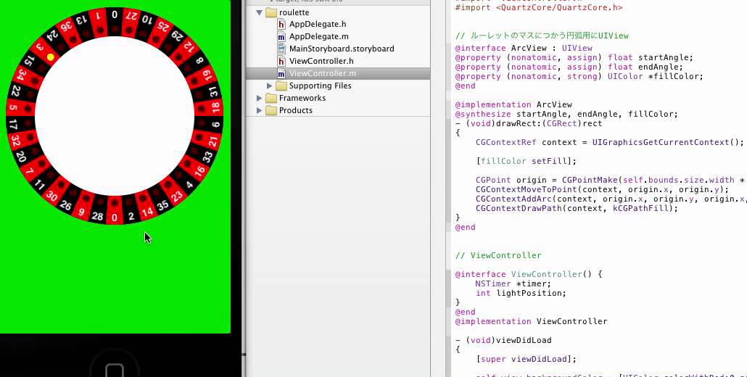Viewport: 747px width, 377px height.
Task: Click the 'UIColor *fillColor' property line
Action: [x=579, y=77]
